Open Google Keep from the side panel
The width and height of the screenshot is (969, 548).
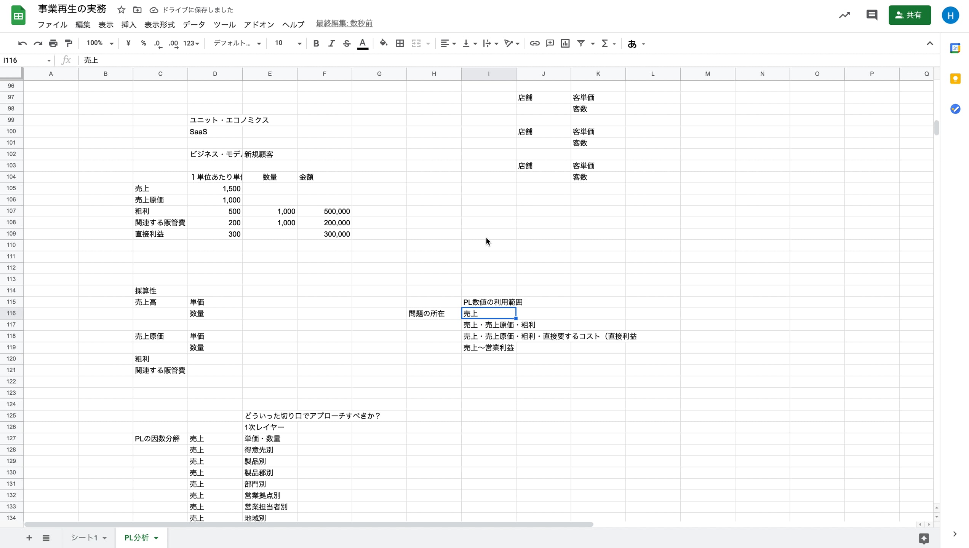(956, 78)
